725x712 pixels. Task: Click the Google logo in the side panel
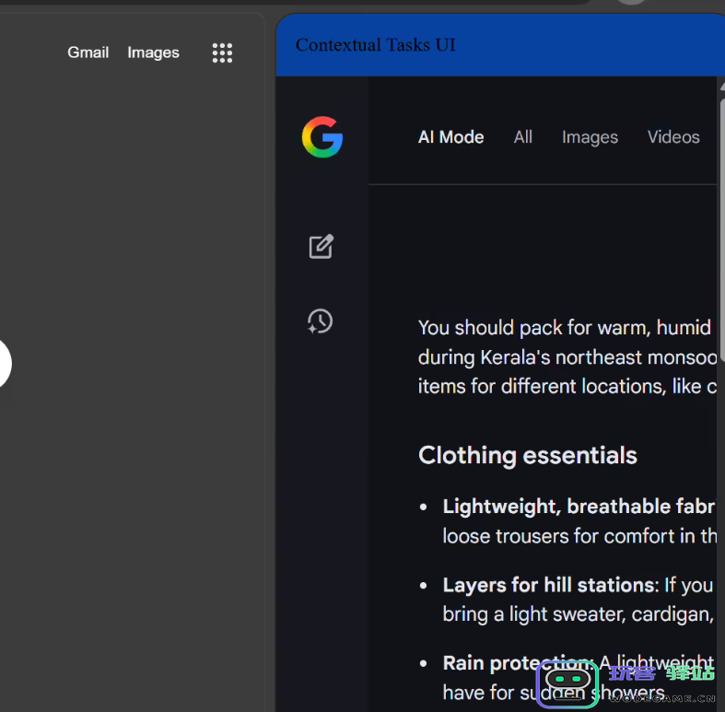(x=322, y=138)
